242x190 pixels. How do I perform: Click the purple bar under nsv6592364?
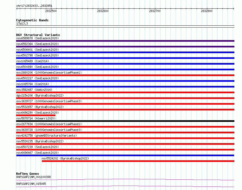coord(125,47)
